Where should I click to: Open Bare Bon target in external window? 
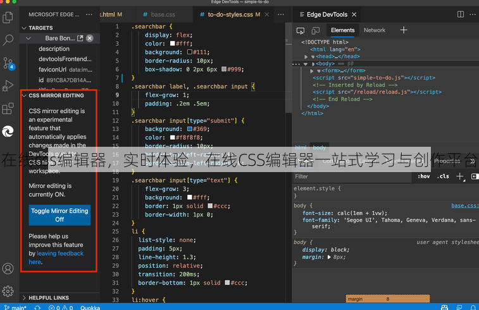(80, 38)
